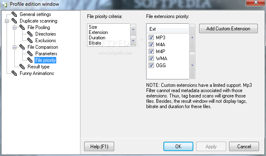The image size is (266, 156).
Task: Click the pencil icon beside Result type
Action: coord(22,66)
